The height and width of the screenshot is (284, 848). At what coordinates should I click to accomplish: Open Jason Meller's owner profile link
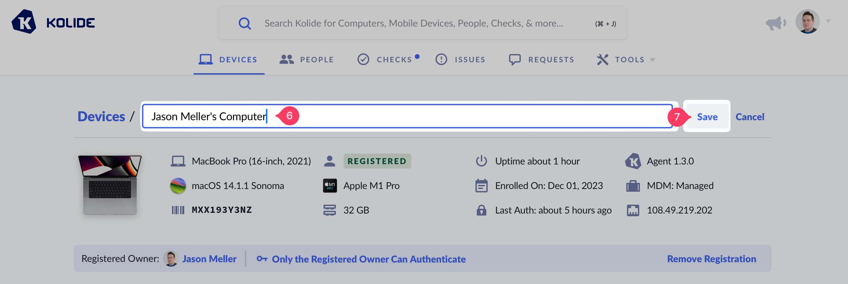209,259
